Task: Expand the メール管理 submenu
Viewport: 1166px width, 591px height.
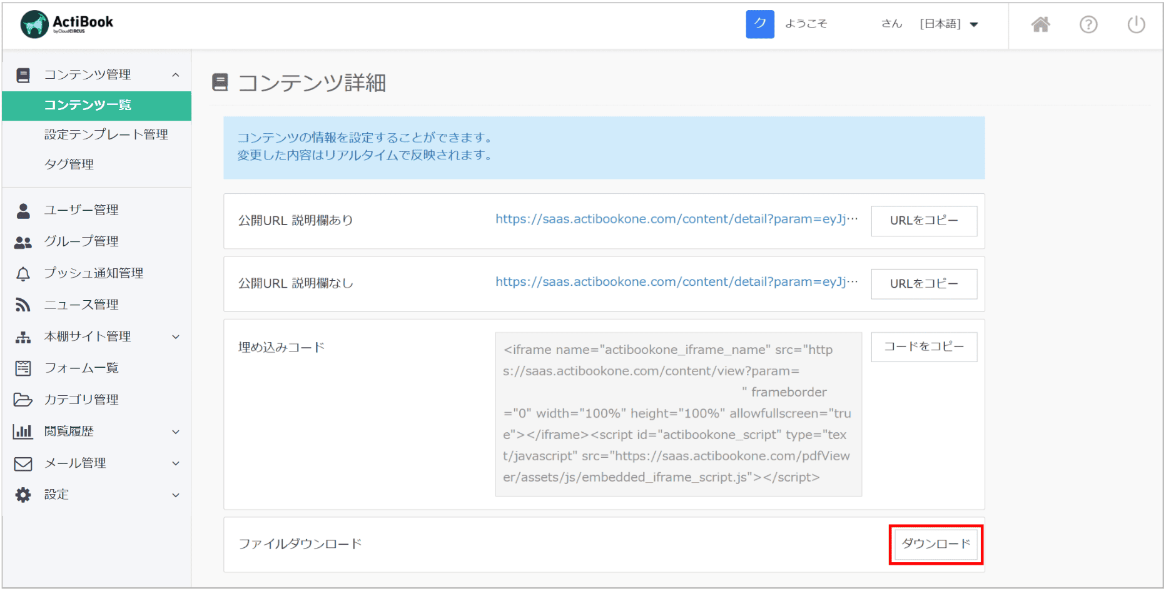Action: pos(176,463)
